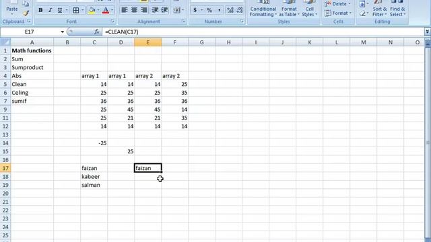The image size is (431, 242).
Task: Open the Accounting format dropdown arrow
Action: (x=201, y=11)
